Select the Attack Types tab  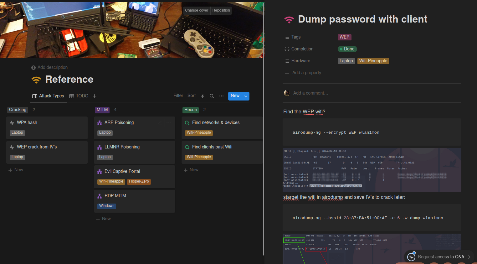click(48, 96)
